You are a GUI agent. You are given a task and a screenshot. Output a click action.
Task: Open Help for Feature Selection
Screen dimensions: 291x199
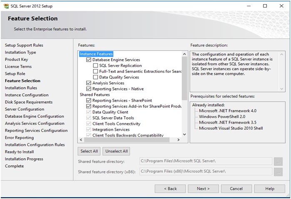click(270, 189)
